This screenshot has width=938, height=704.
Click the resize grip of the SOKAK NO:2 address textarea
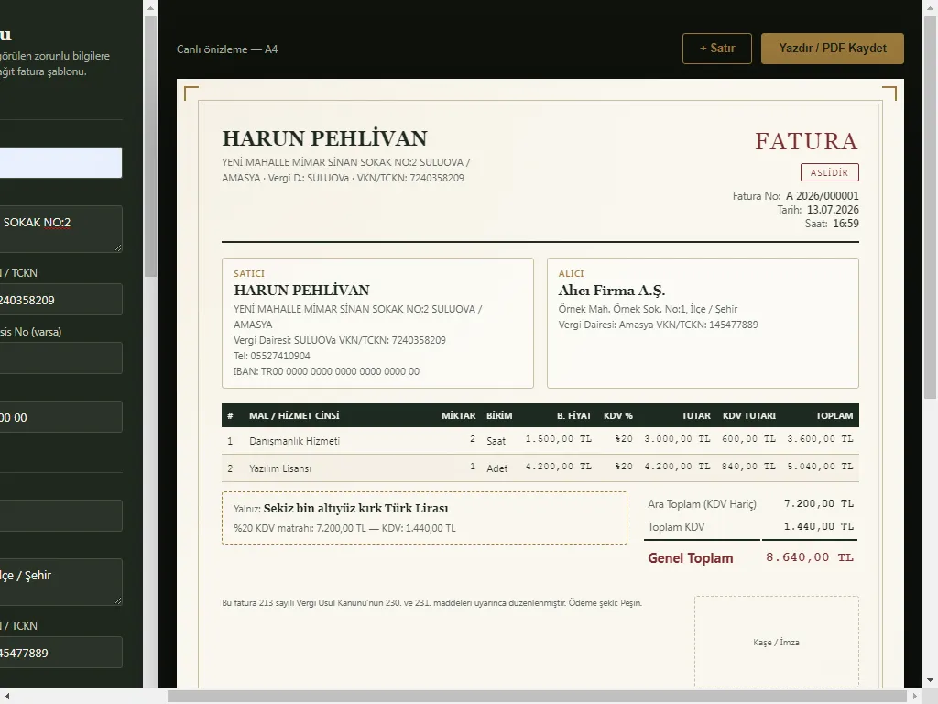pos(118,247)
